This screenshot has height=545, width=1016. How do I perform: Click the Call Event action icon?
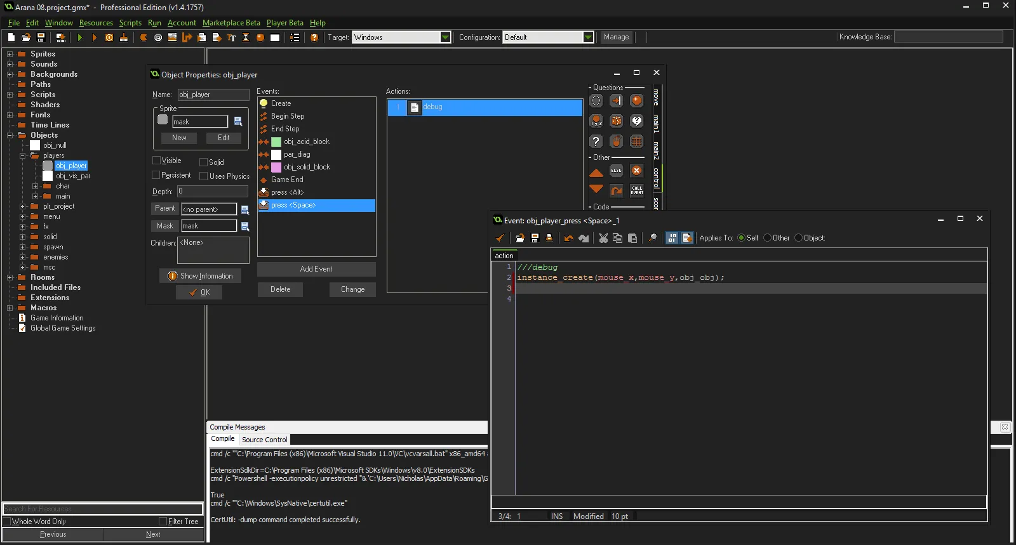(636, 190)
